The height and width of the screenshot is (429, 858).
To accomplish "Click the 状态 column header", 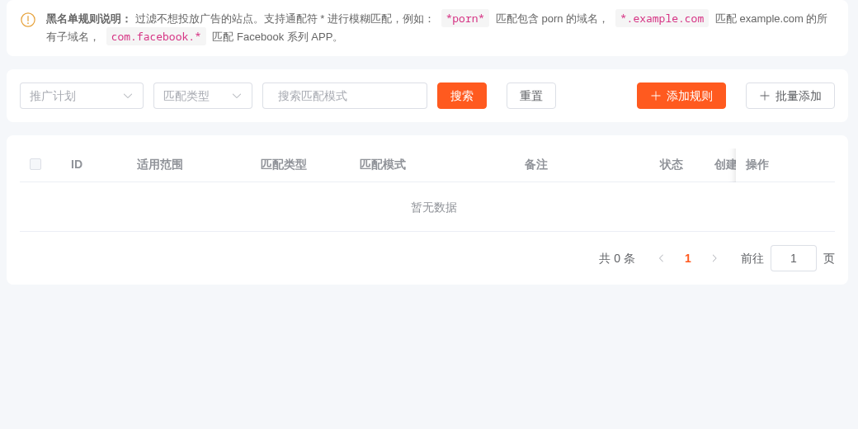I will 671,165.
